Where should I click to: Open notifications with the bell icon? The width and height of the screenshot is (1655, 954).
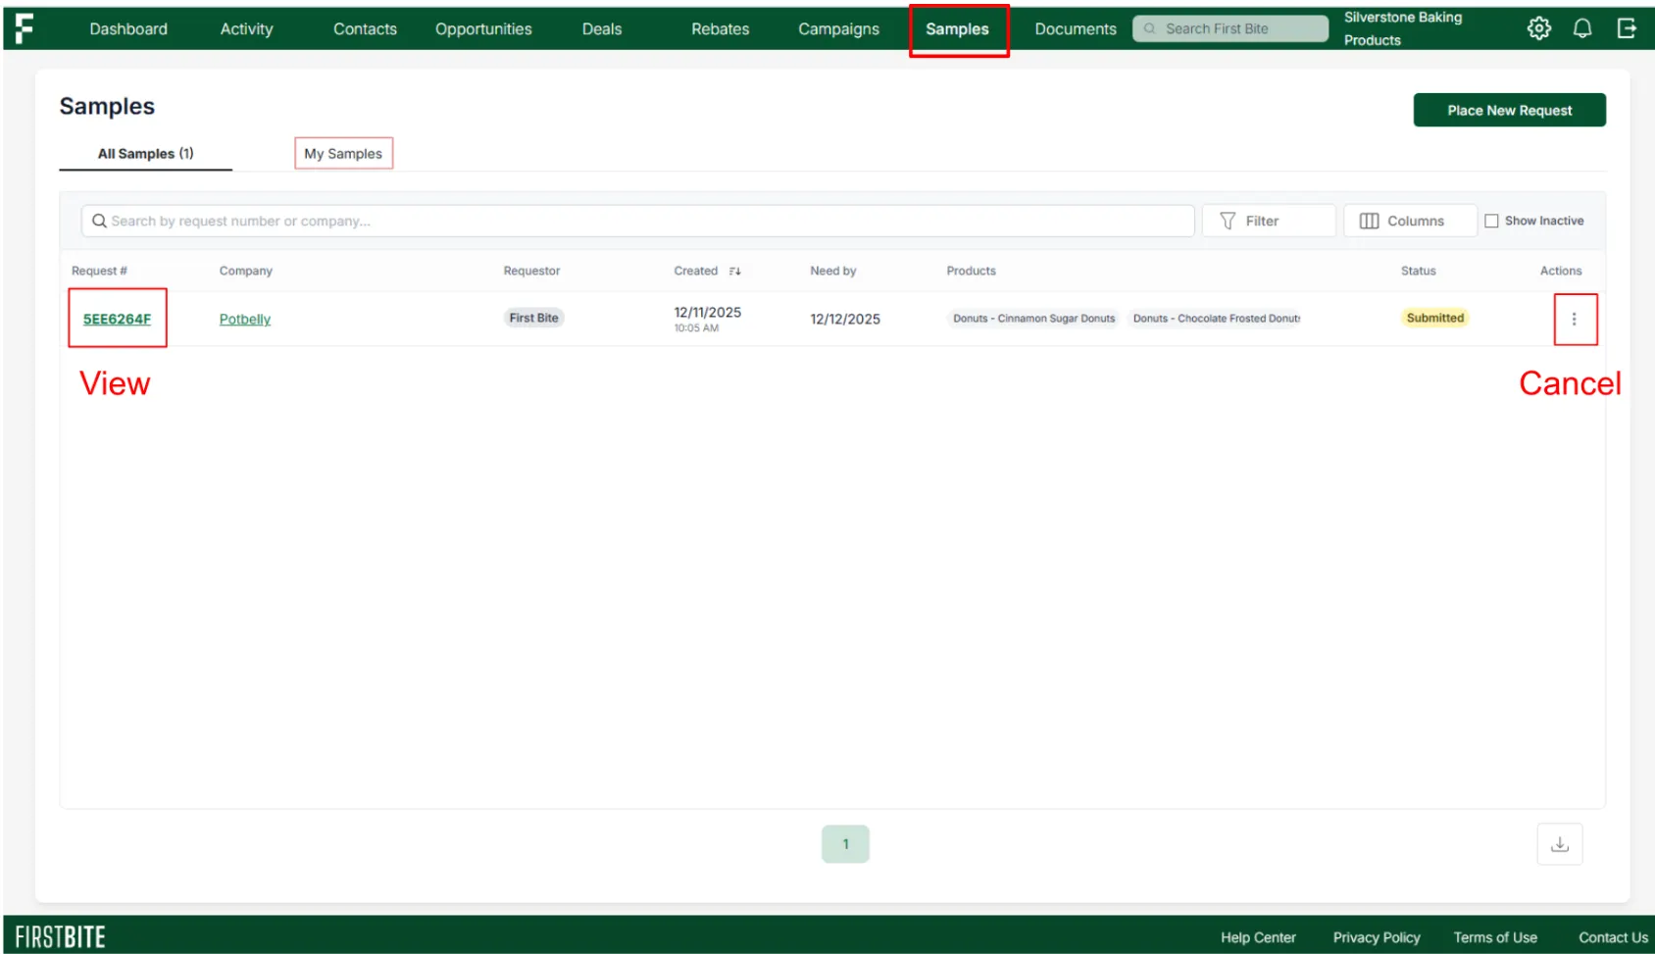(1582, 28)
